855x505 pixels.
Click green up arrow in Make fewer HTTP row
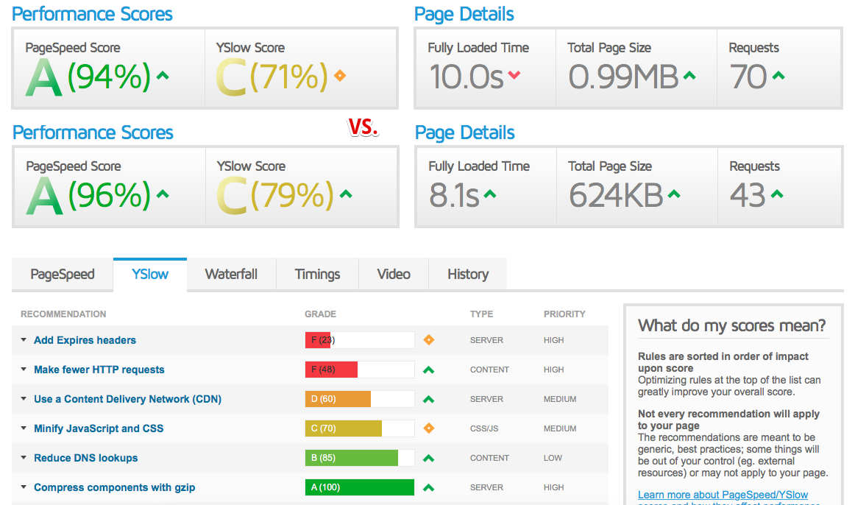coord(429,370)
